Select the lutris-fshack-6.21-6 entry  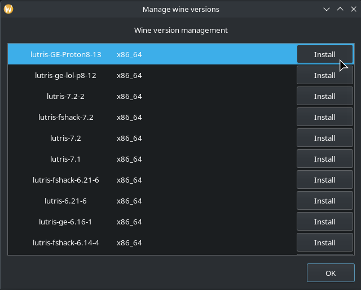point(66,180)
